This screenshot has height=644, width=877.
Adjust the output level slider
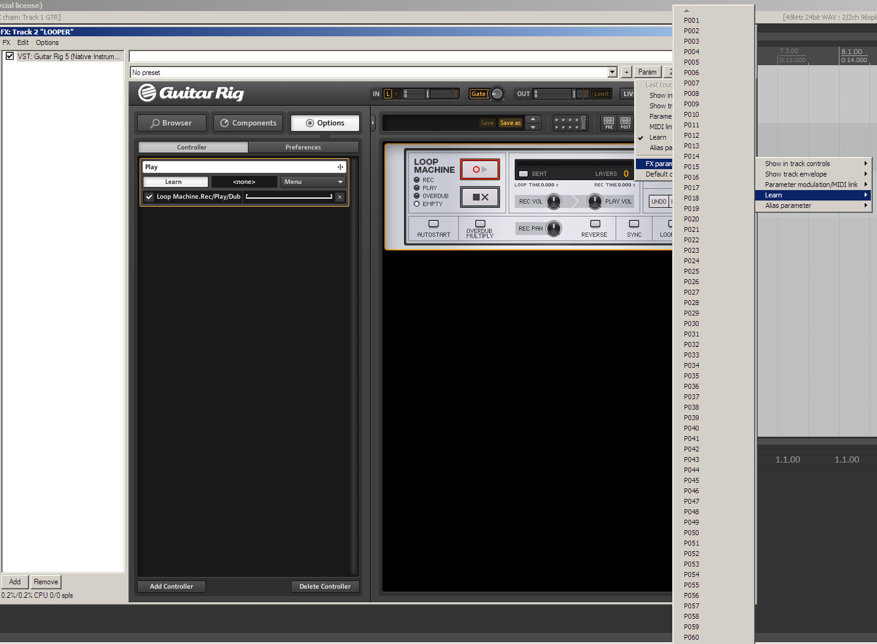coord(562,93)
